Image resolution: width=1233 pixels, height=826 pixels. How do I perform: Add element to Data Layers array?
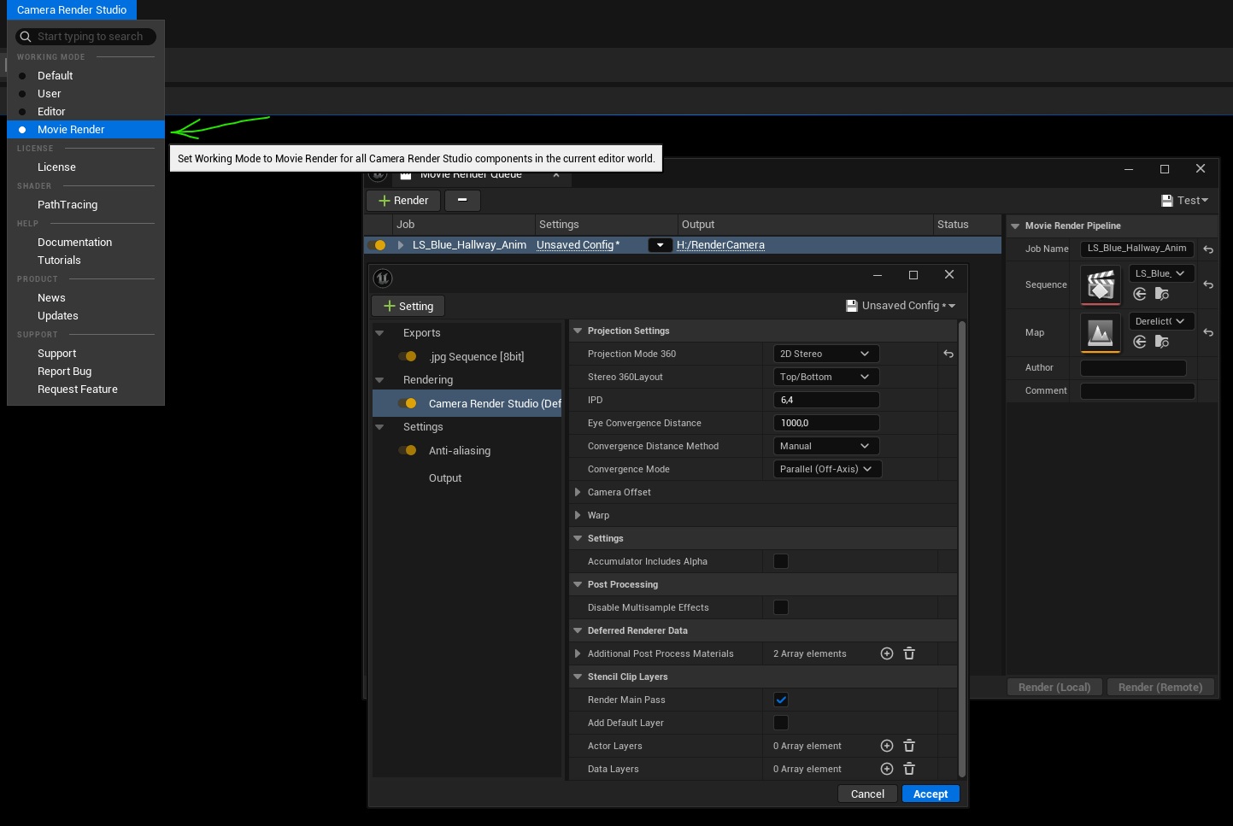[887, 769]
